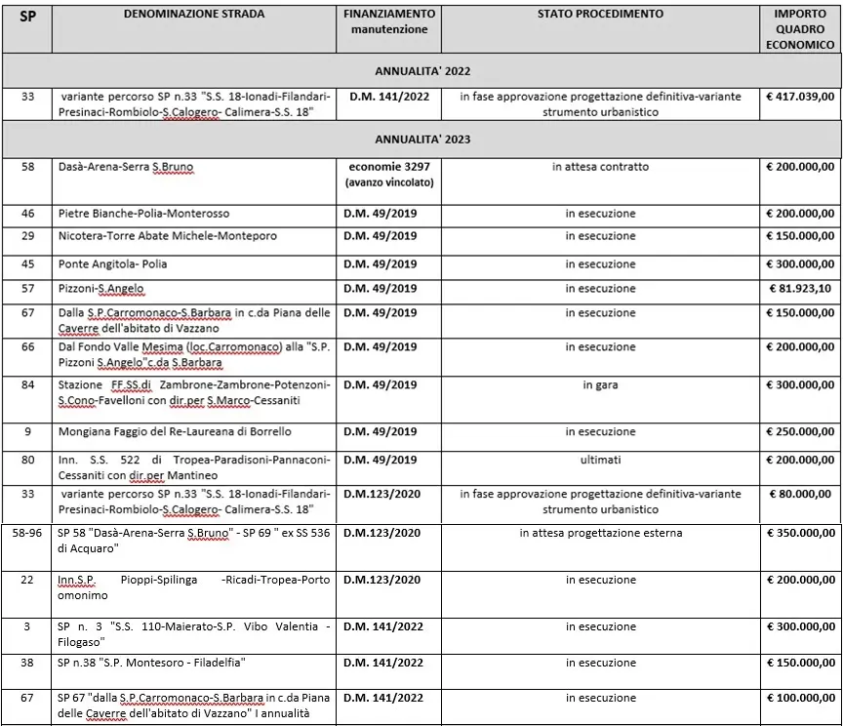Click the € 350.000,00 amount cell
The image size is (843, 726).
[x=800, y=534]
